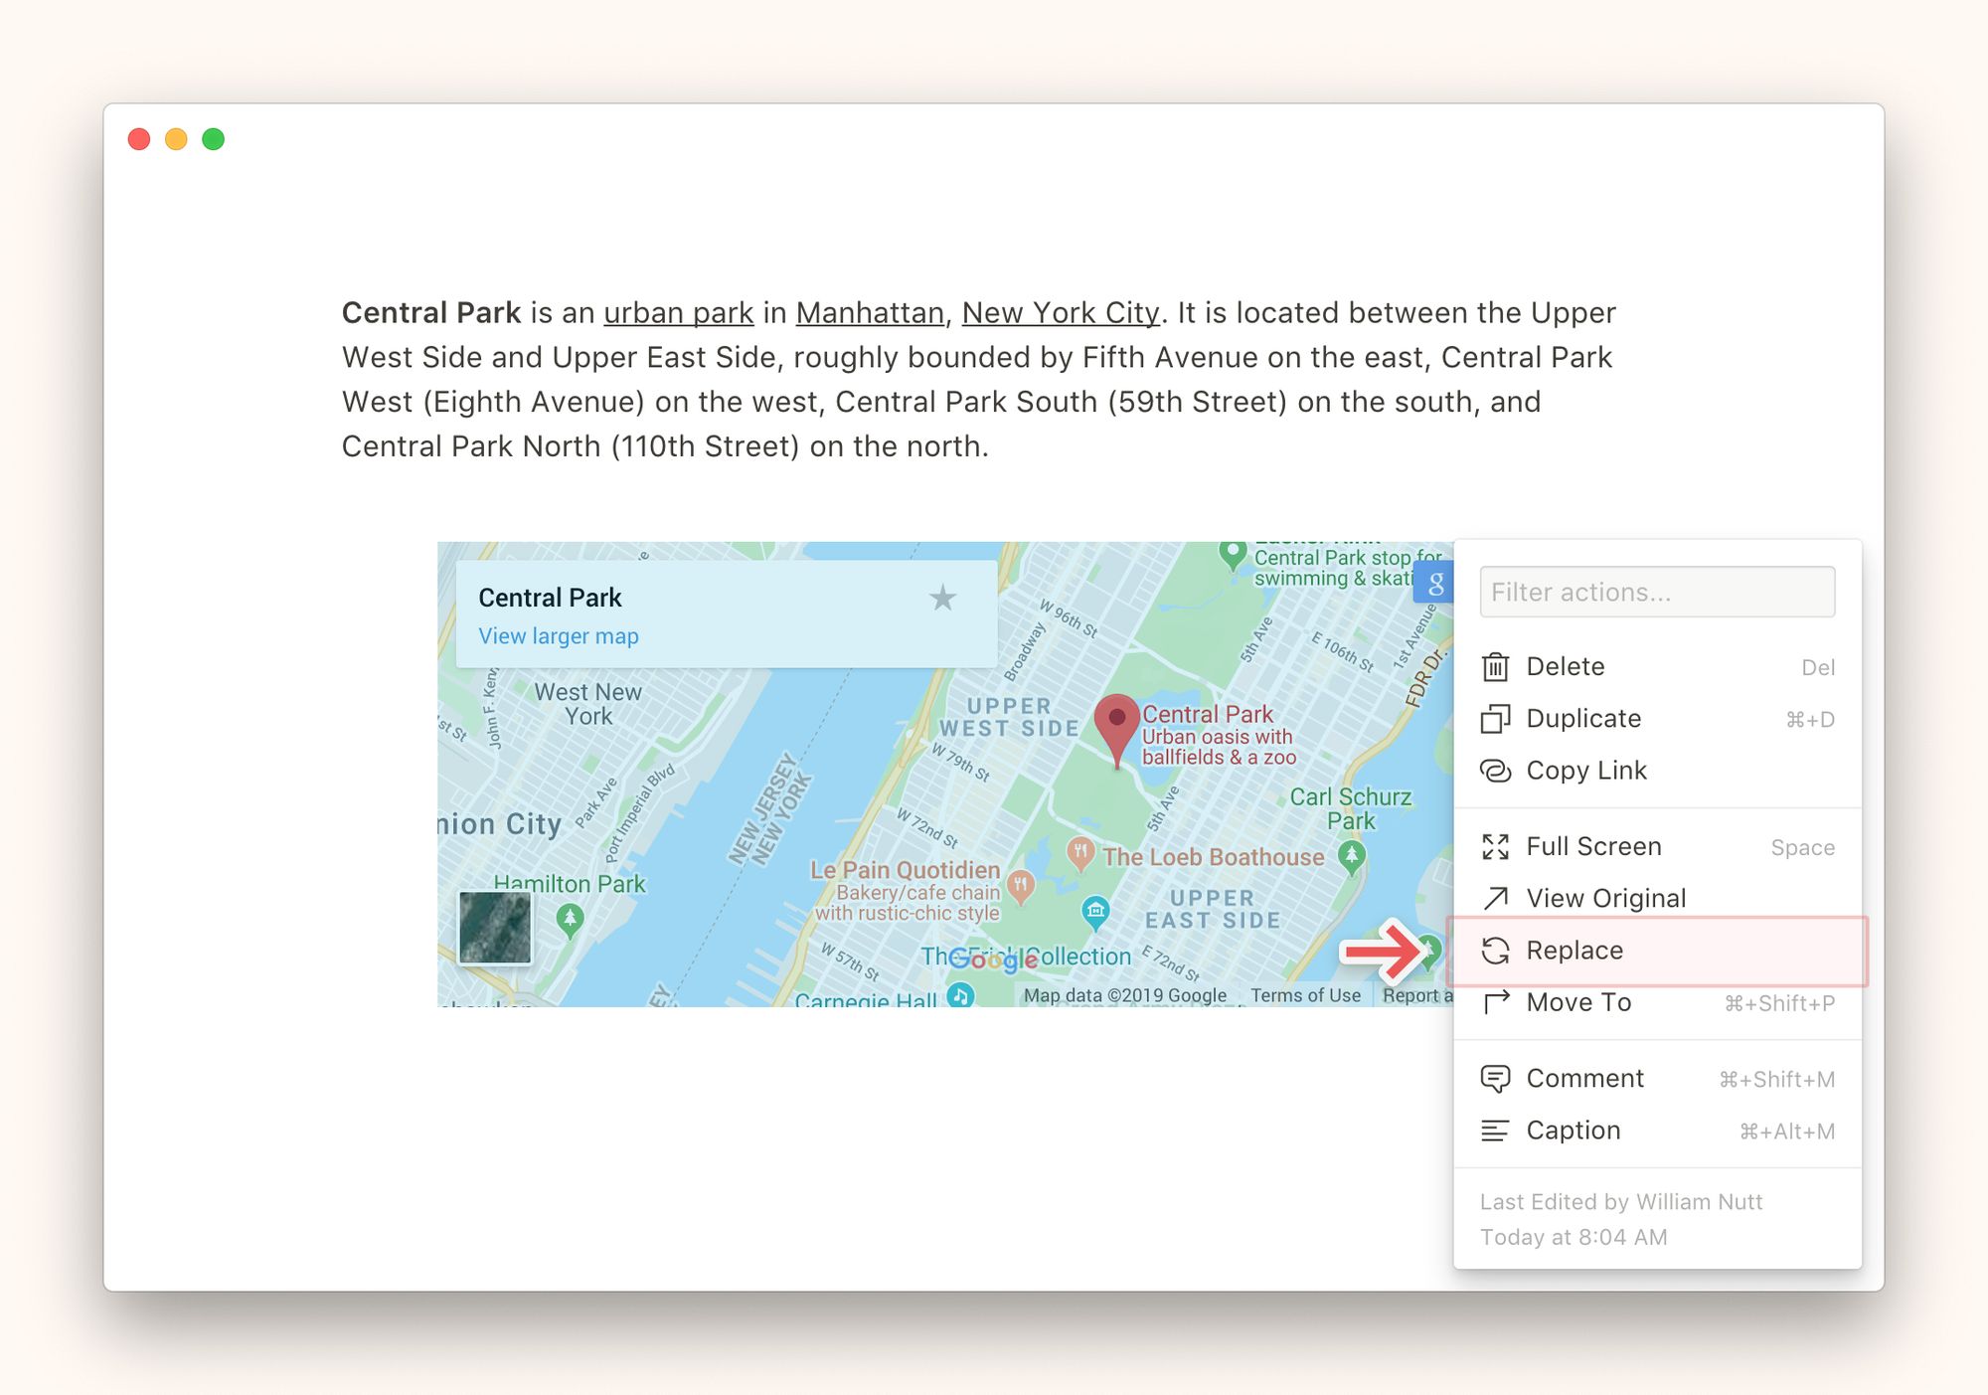
Task: Select Caption menu entry
Action: click(1657, 1131)
